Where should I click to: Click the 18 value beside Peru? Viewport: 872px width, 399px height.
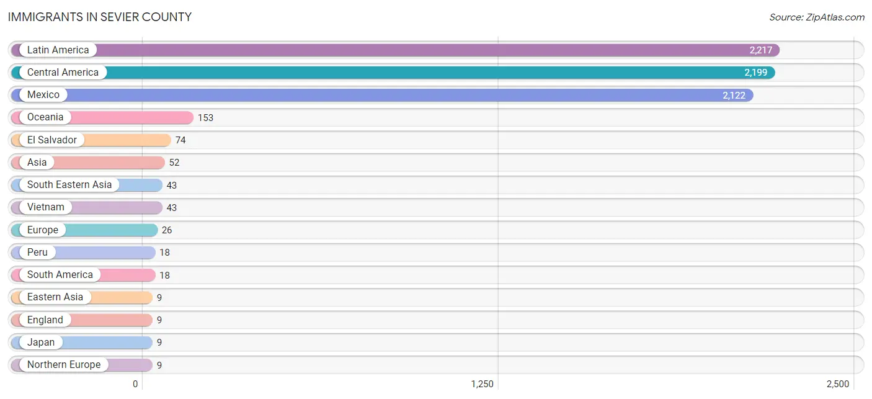point(164,253)
